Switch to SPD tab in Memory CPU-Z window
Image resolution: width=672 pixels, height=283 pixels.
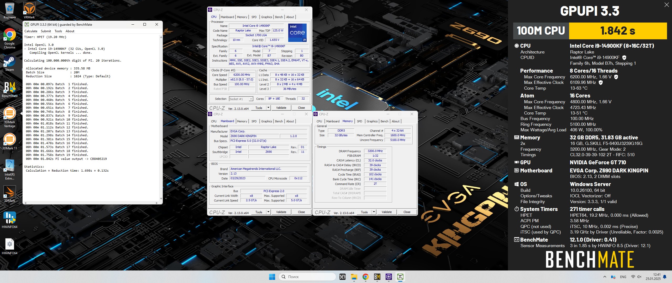click(360, 121)
